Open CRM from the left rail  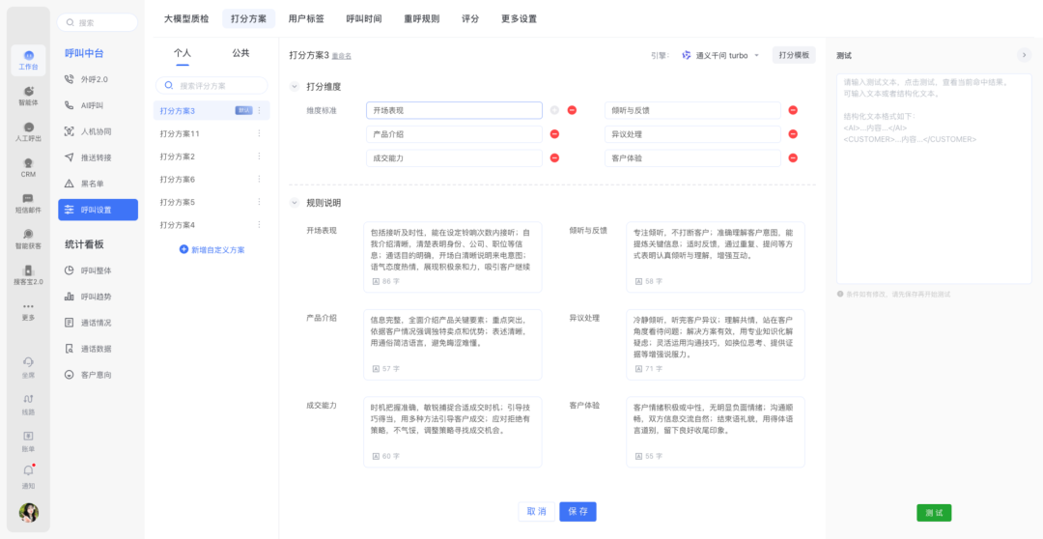coord(28,166)
